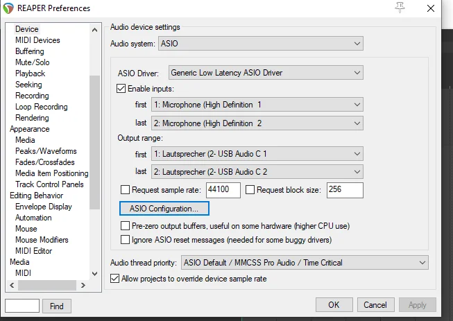This screenshot has width=453, height=321.
Task: Check Pre-zero output buffers option
Action: (x=126, y=226)
